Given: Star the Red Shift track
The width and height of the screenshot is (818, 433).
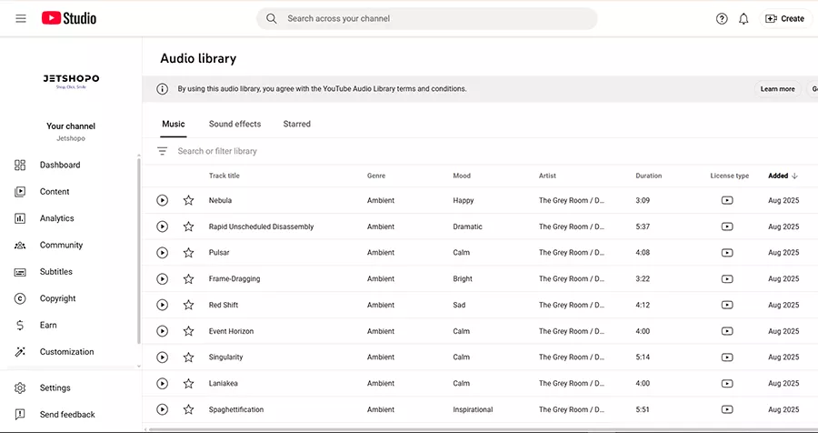Looking at the screenshot, I should click(x=188, y=305).
